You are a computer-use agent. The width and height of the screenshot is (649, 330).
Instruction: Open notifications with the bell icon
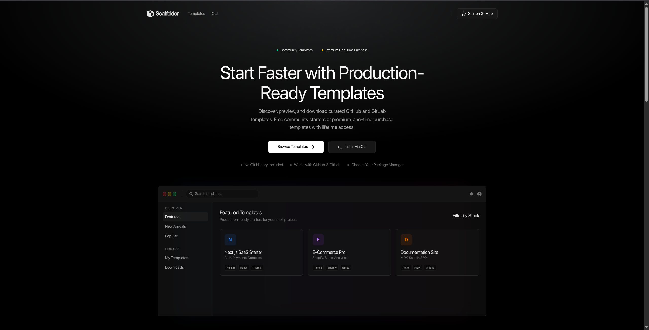(x=471, y=194)
